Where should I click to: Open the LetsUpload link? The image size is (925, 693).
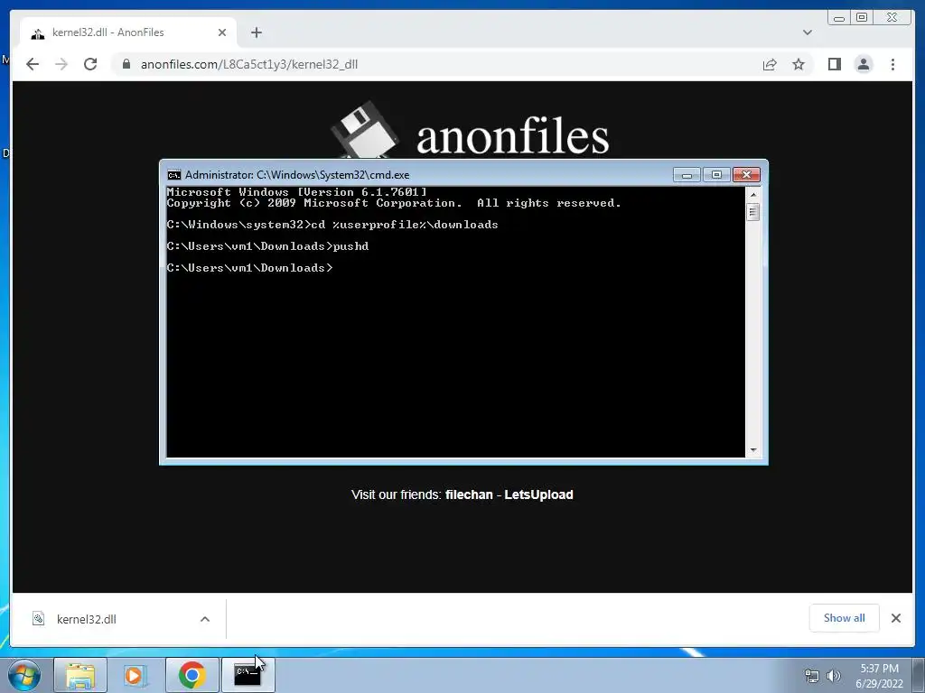point(538,494)
